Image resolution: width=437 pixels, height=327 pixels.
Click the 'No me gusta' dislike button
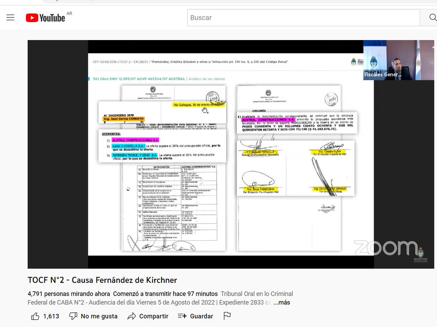click(93, 316)
